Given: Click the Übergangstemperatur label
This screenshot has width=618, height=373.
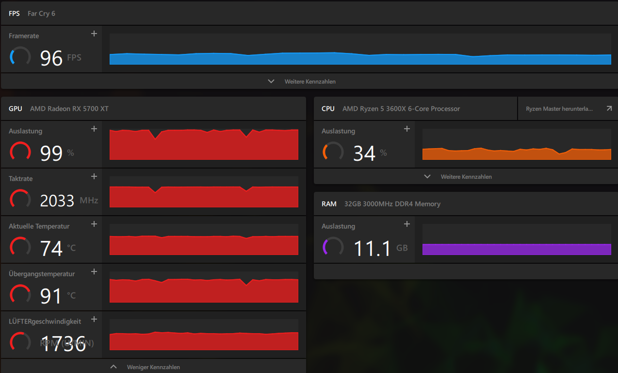Looking at the screenshot, I should 42,274.
